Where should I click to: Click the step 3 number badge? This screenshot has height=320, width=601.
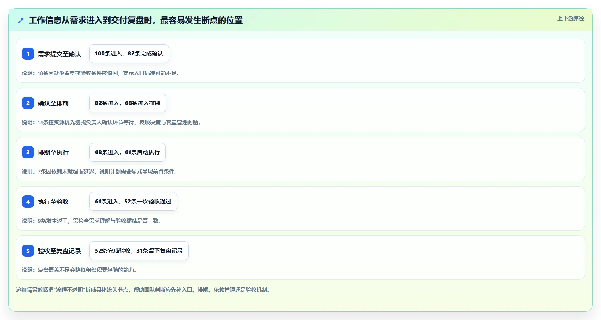click(28, 152)
